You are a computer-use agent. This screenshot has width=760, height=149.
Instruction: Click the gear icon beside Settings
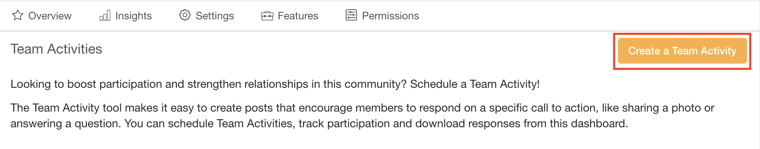pyautogui.click(x=185, y=15)
